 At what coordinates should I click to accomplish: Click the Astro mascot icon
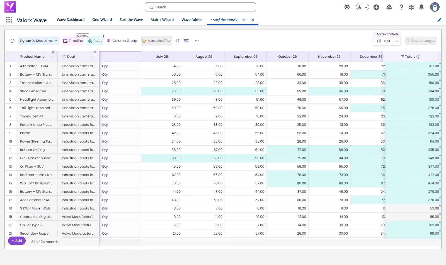pyautogui.click(x=347, y=7)
